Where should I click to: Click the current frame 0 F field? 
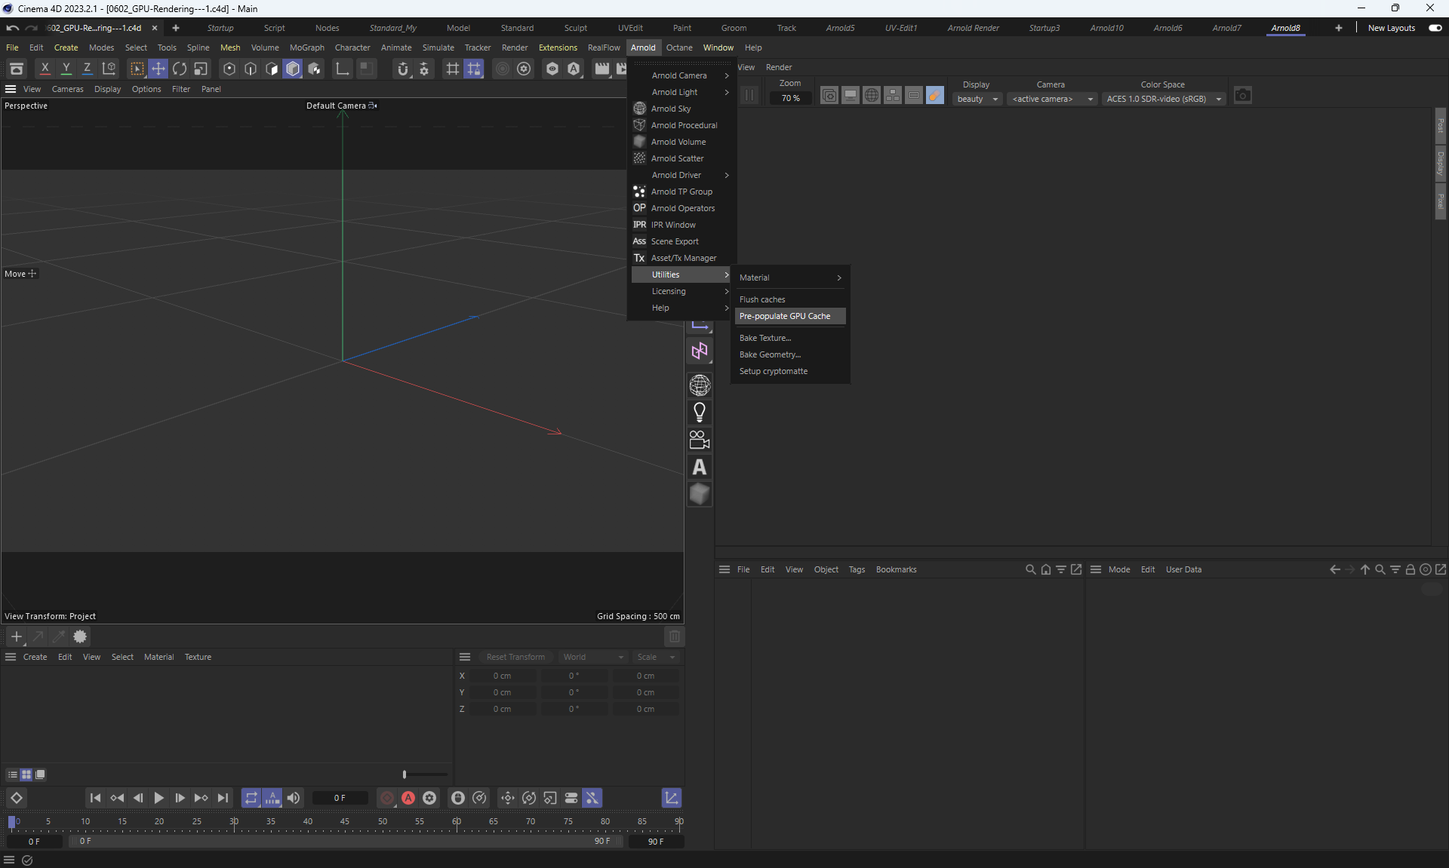click(x=340, y=798)
